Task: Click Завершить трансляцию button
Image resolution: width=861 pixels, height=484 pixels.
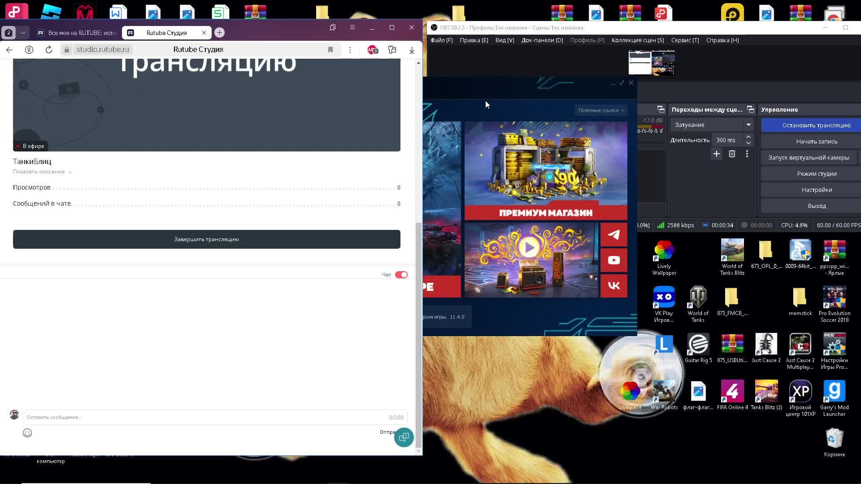Action: pyautogui.click(x=206, y=239)
